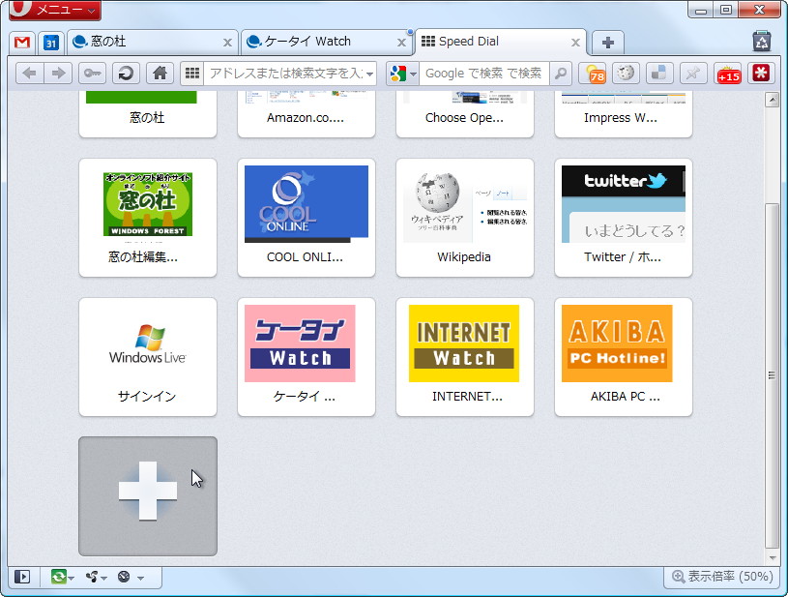788x597 pixels.
Task: Enable Opera Turbo in the status bar
Action: 124,577
